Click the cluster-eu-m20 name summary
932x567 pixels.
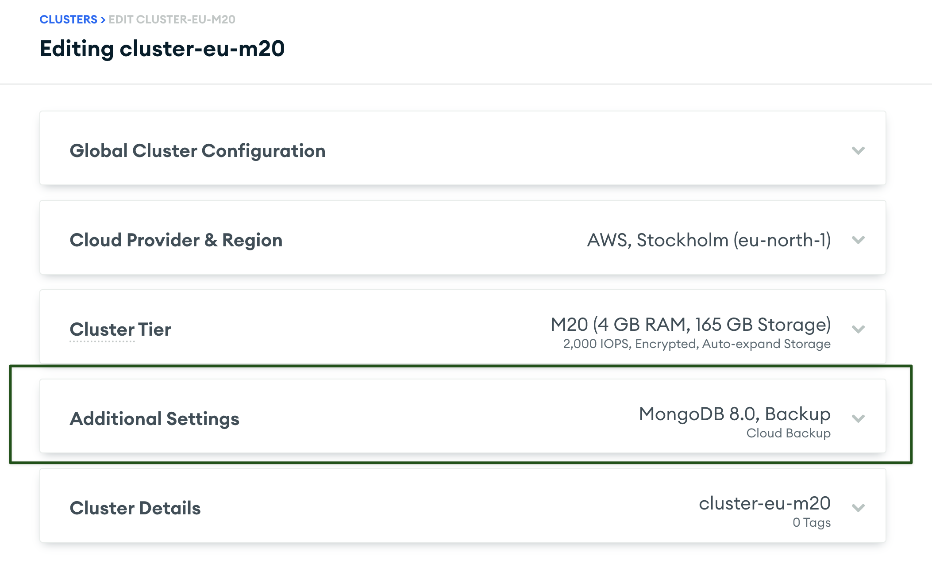(764, 503)
